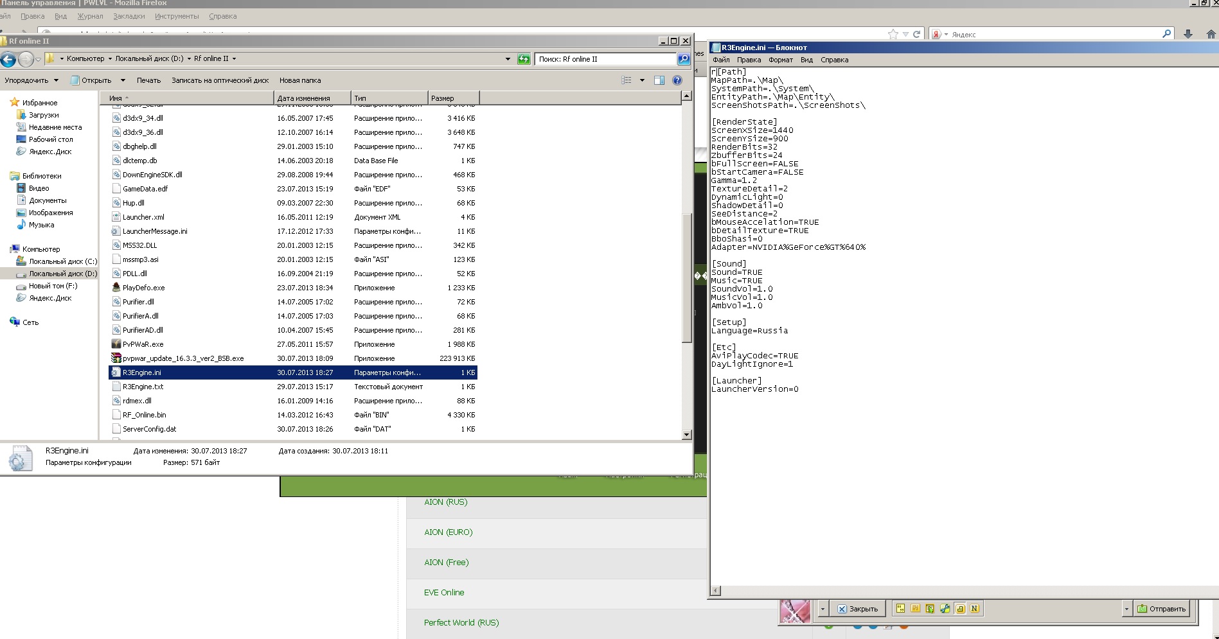
Task: Expand the Компьютер breadcrumb arrow
Action: click(110, 58)
